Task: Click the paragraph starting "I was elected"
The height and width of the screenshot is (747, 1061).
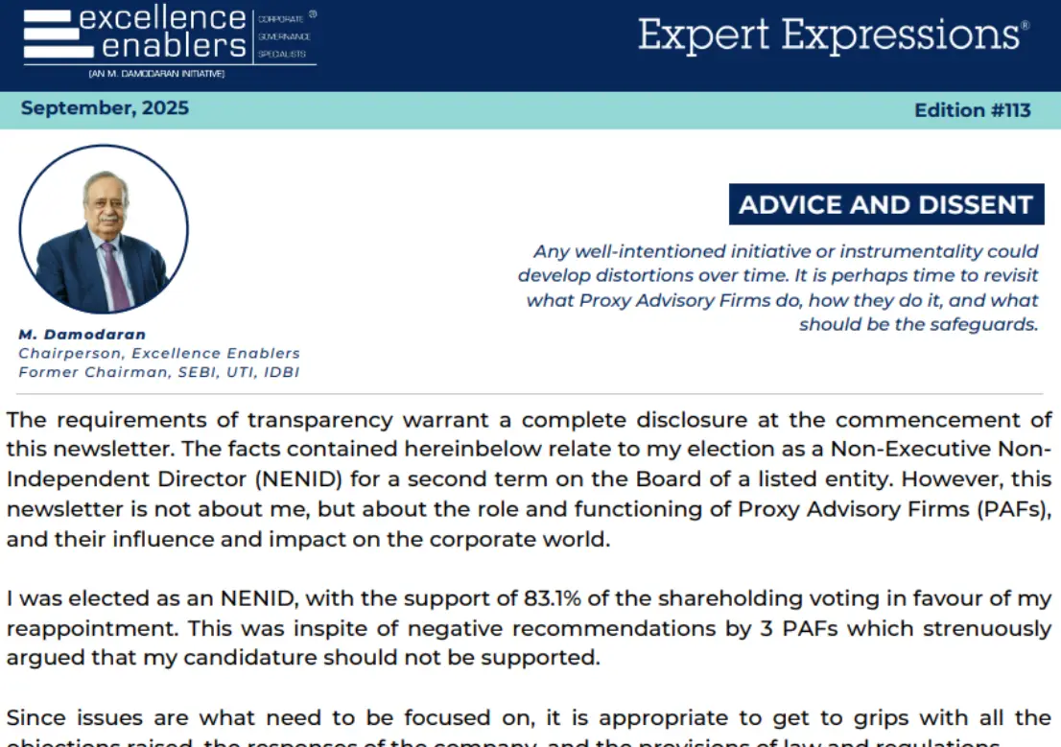Action: tap(529, 629)
